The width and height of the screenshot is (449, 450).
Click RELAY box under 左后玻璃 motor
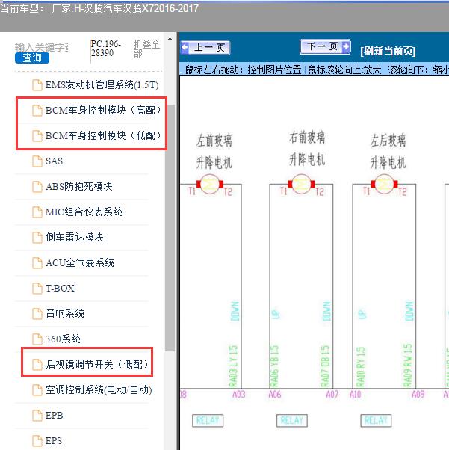point(376,421)
